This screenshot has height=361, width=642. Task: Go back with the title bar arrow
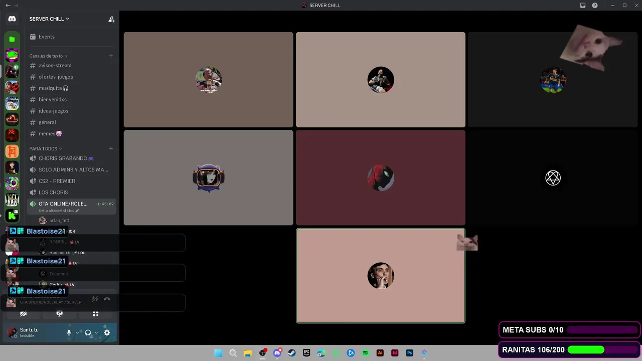(8, 6)
